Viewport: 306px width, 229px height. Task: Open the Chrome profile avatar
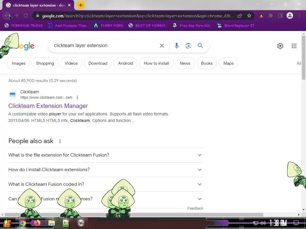pyautogui.click(x=290, y=16)
